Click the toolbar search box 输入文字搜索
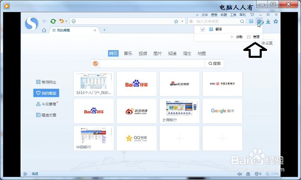 pyautogui.click(x=216, y=22)
